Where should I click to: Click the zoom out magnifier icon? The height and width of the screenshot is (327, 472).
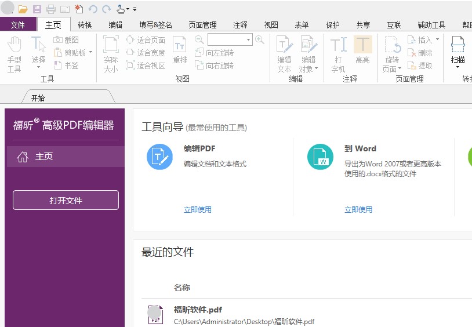coord(199,39)
